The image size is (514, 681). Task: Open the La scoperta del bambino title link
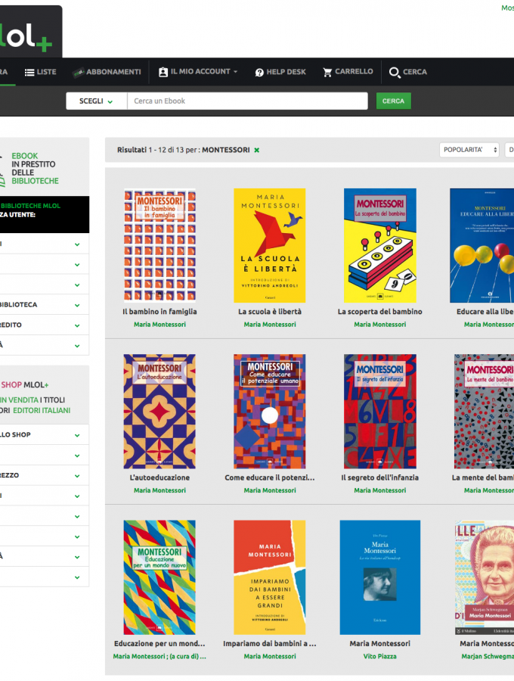(380, 312)
